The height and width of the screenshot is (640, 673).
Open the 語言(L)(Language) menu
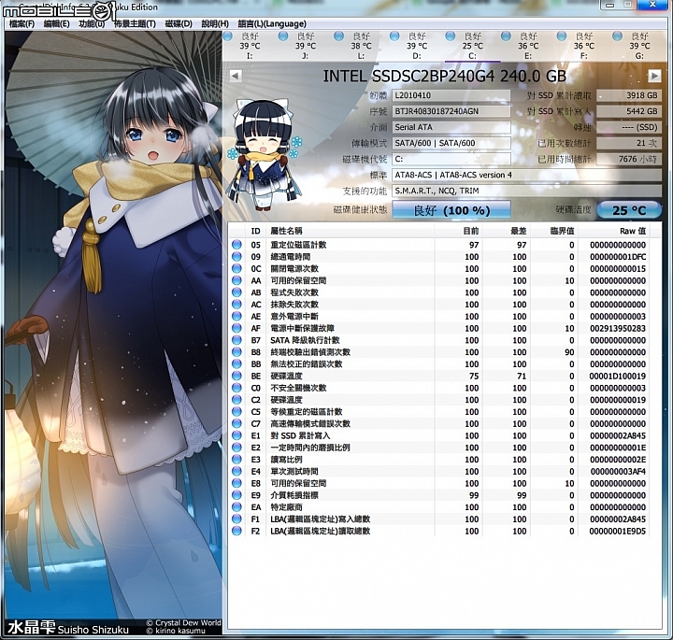coord(272,23)
